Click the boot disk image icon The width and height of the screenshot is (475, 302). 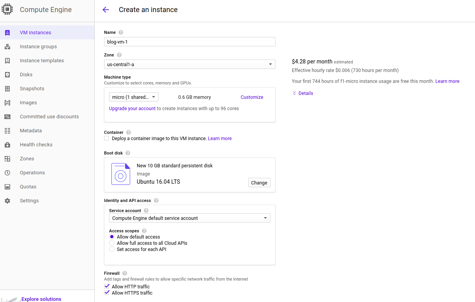tap(121, 174)
